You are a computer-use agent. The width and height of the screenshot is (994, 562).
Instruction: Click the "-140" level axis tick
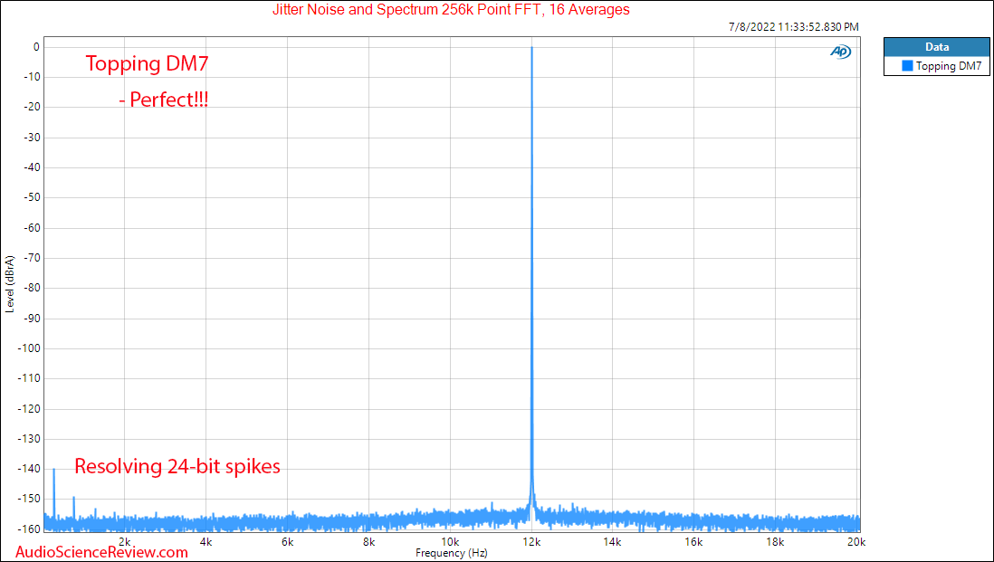29,469
